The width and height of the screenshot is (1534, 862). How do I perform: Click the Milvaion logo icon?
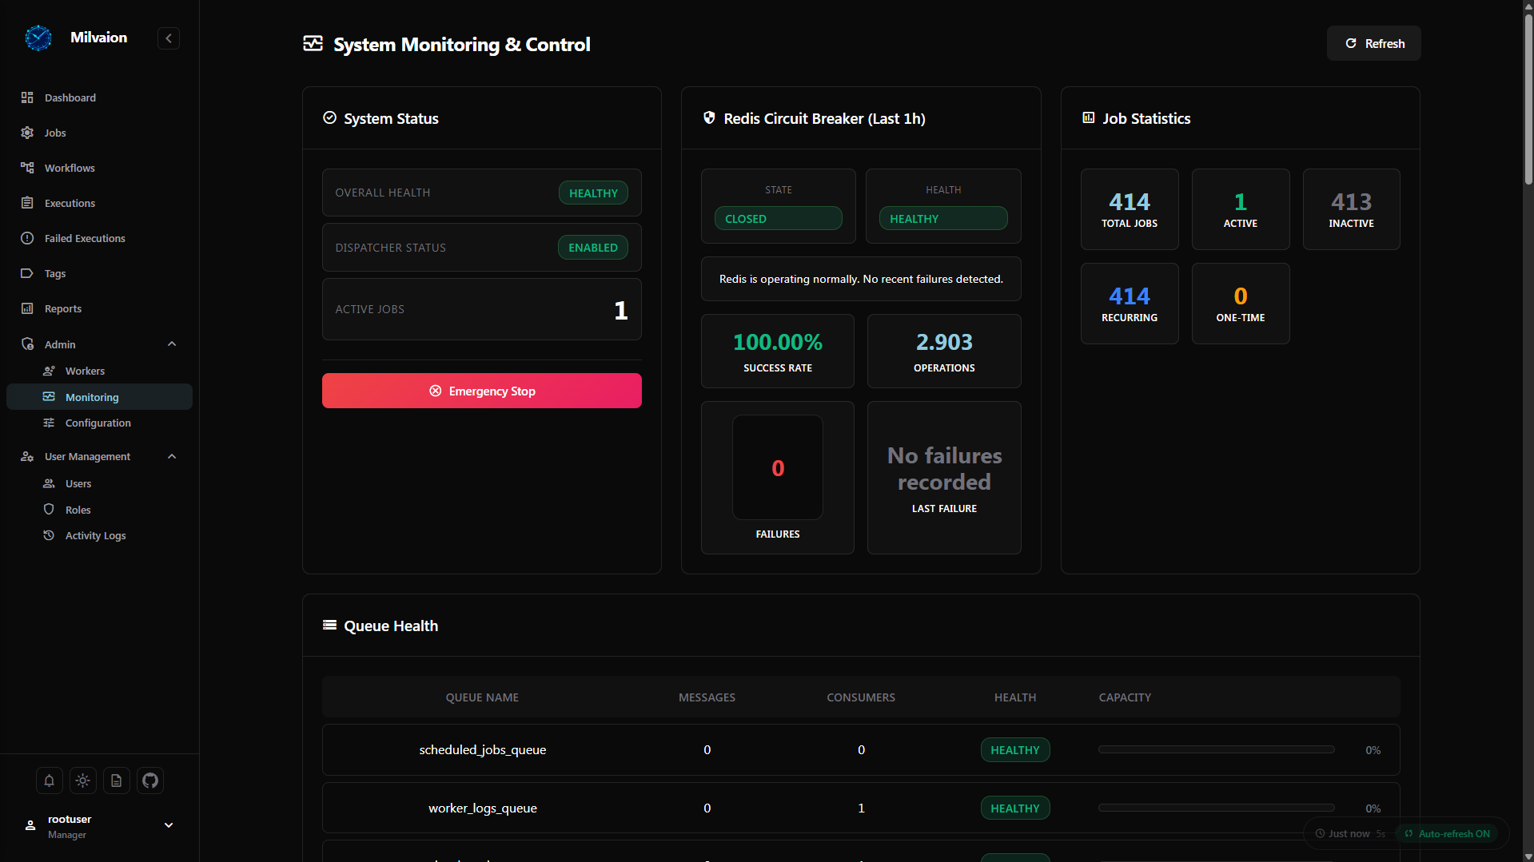pos(38,38)
